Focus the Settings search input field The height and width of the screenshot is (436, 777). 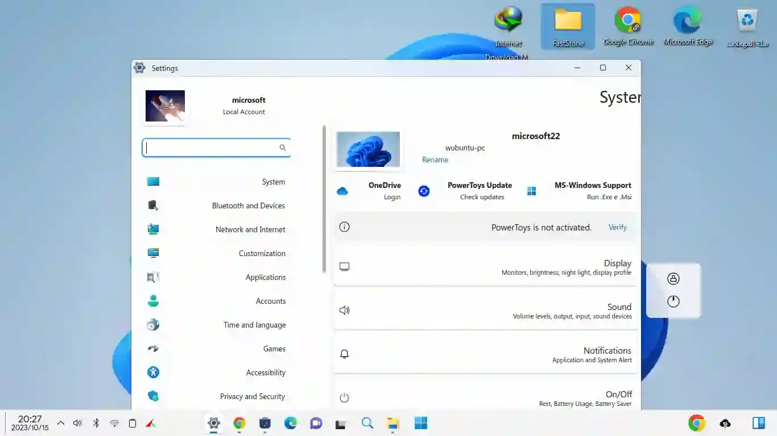216,148
